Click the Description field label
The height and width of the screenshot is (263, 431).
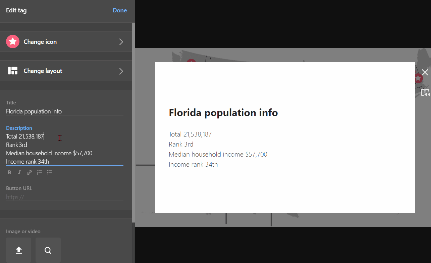(x=19, y=128)
